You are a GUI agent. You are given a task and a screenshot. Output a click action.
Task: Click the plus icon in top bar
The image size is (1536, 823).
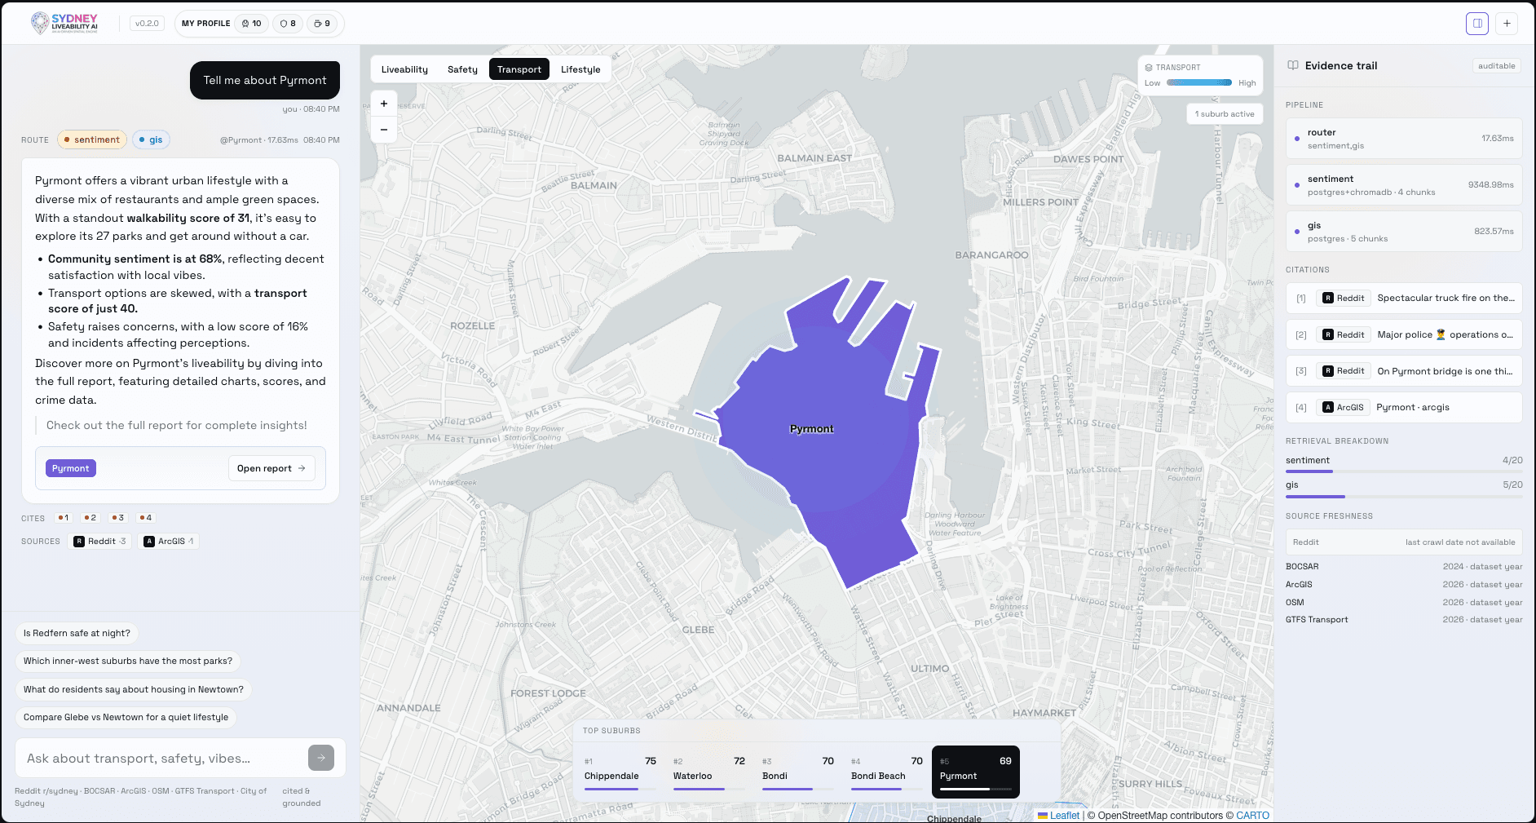(x=1507, y=24)
